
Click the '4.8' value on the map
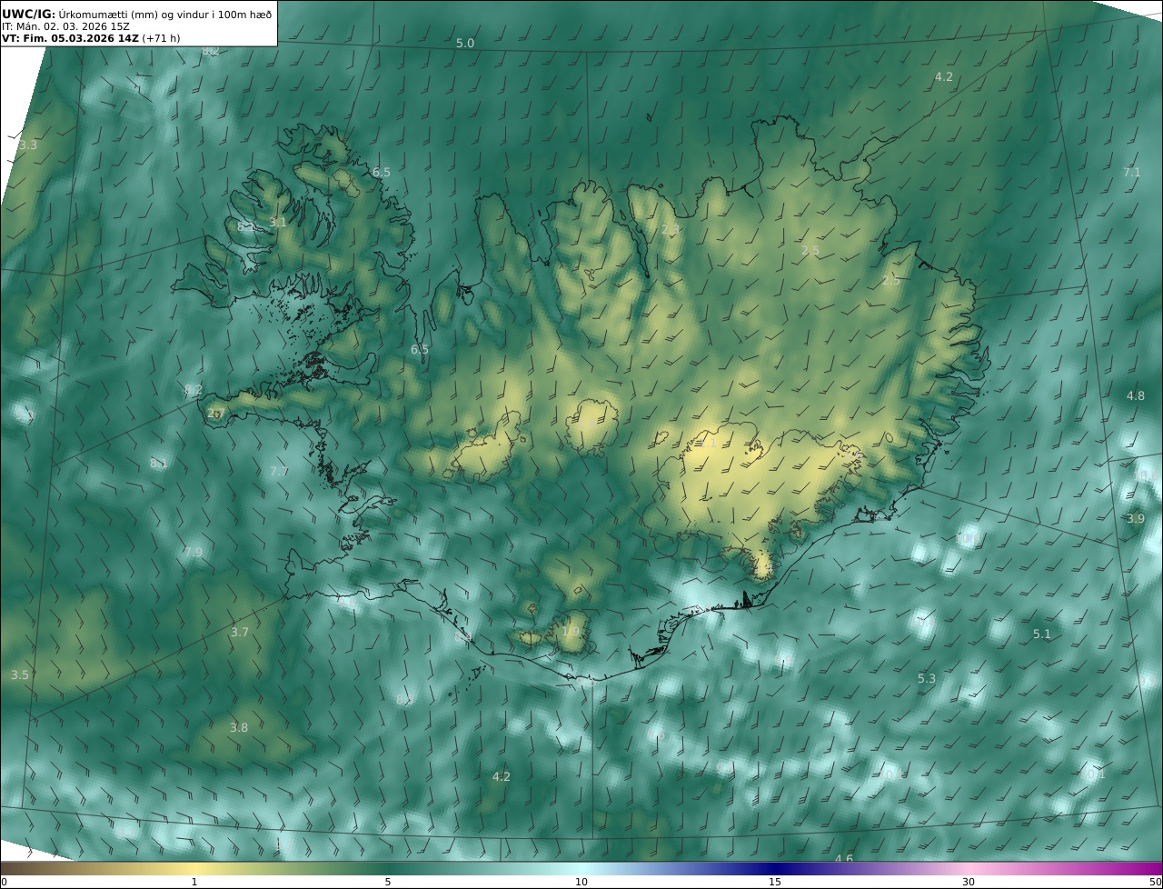tap(1136, 396)
